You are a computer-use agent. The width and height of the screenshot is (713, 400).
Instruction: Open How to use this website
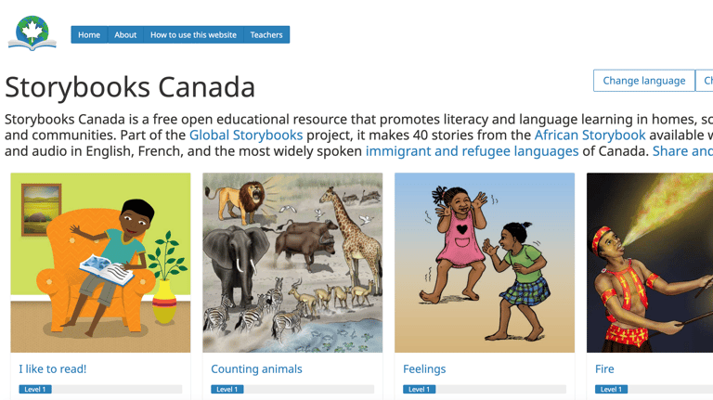tap(193, 35)
